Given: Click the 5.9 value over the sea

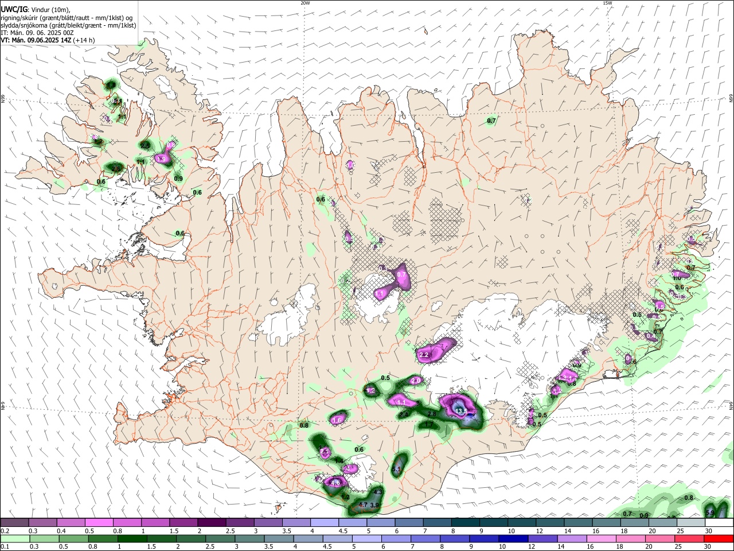Looking at the screenshot, I should pos(709,513).
